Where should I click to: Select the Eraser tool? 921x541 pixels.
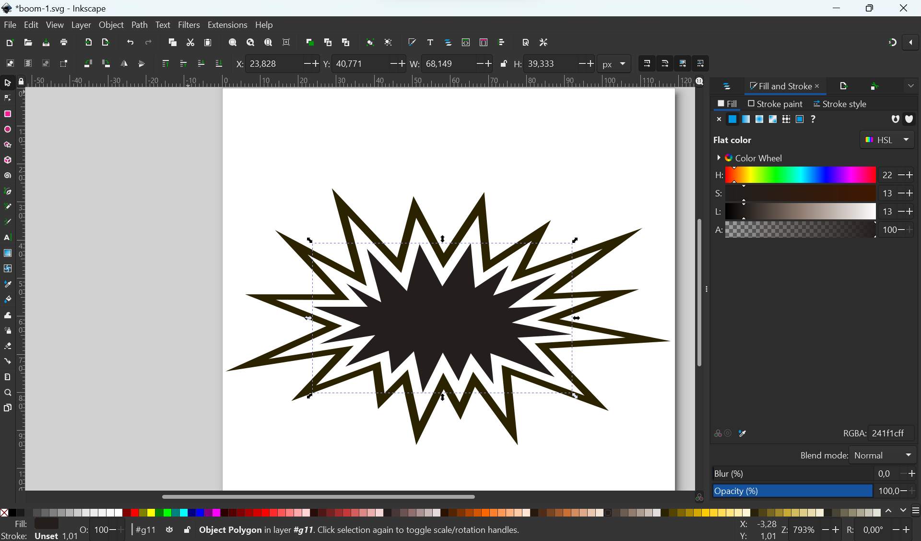[x=8, y=346]
